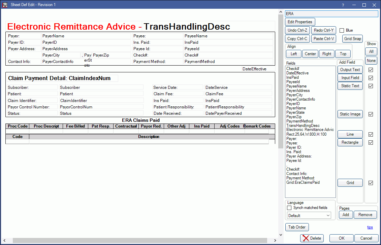Select PayerContactInfo in the Fields list
The height and width of the screenshot is (245, 381).
click(x=300, y=99)
